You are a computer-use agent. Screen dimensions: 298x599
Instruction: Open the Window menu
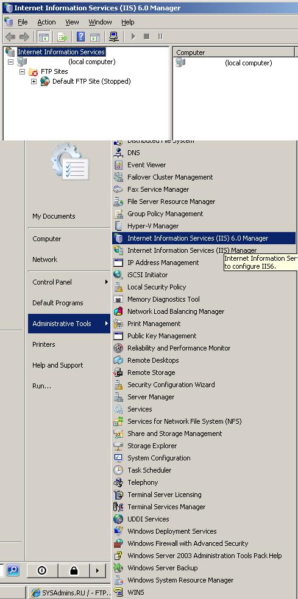coord(100,22)
